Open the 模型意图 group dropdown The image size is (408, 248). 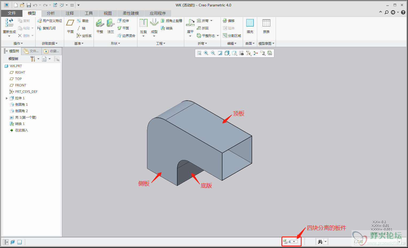pyautogui.click(x=266, y=43)
